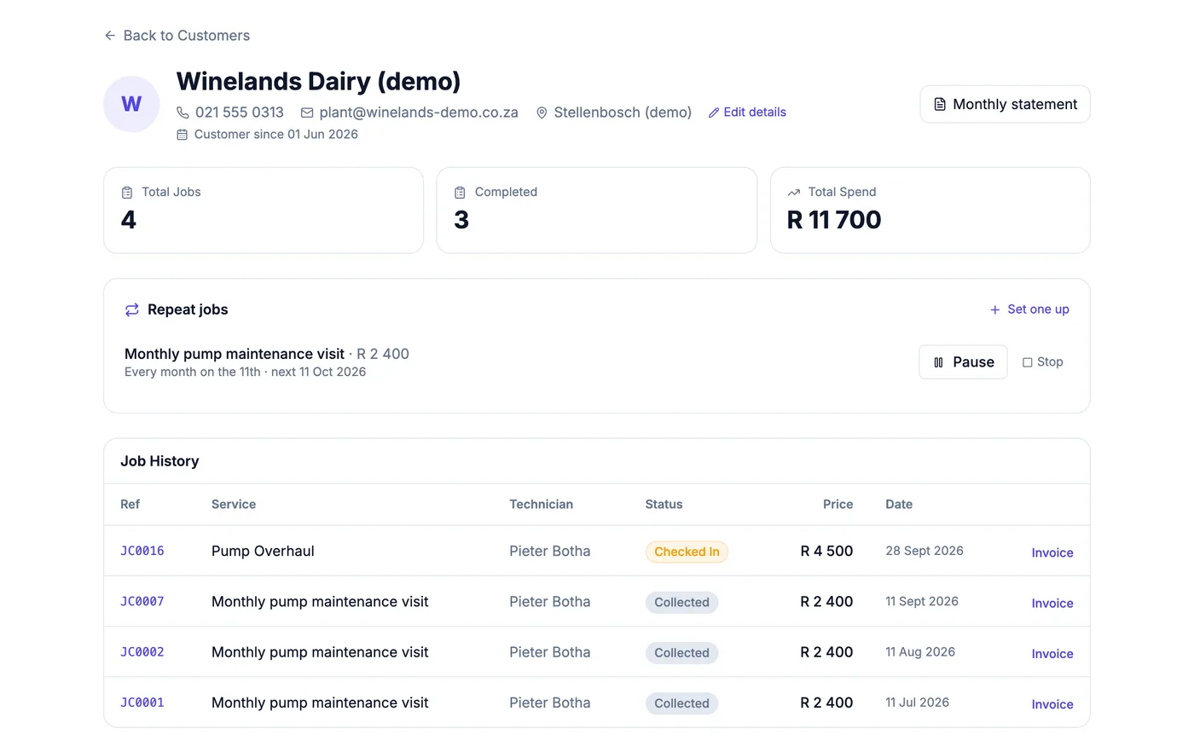The height and width of the screenshot is (740, 1194).
Task: Pause the monthly pump maintenance repeat job
Action: 963,362
